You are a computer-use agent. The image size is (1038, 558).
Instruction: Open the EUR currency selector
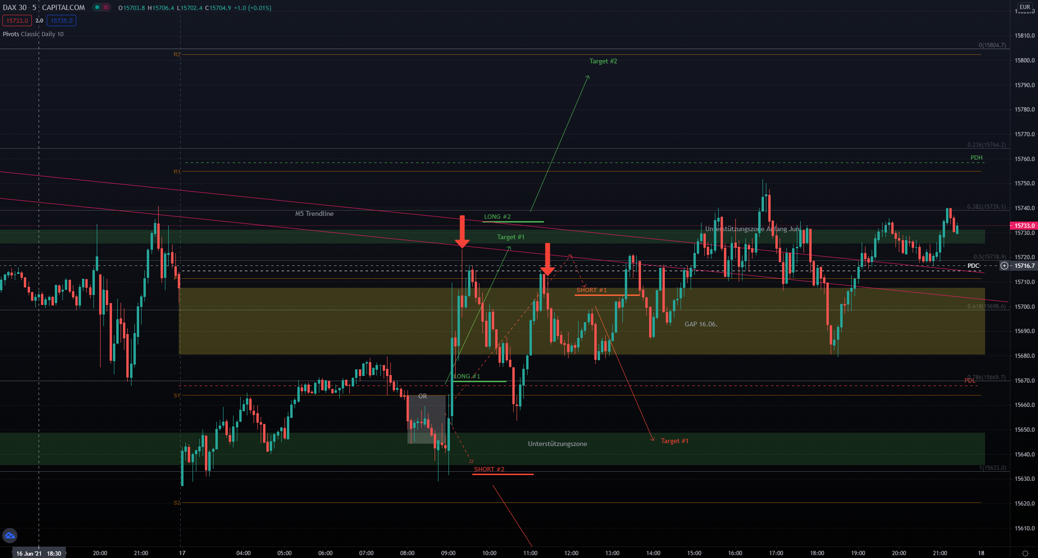coord(1025,7)
